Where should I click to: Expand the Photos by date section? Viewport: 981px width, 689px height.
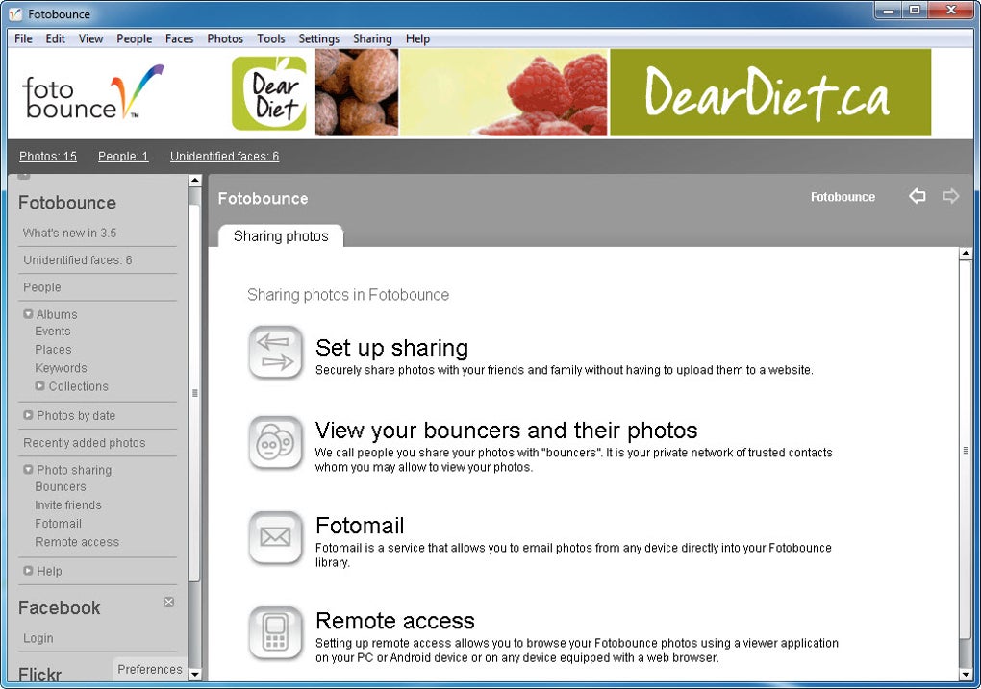(x=28, y=415)
